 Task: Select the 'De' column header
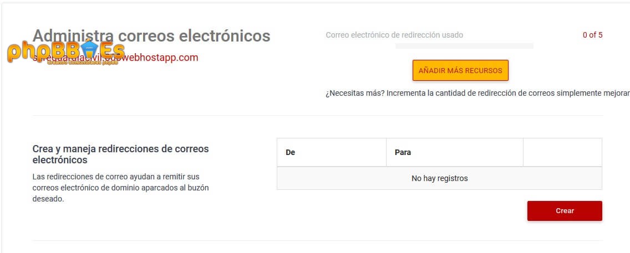click(290, 152)
